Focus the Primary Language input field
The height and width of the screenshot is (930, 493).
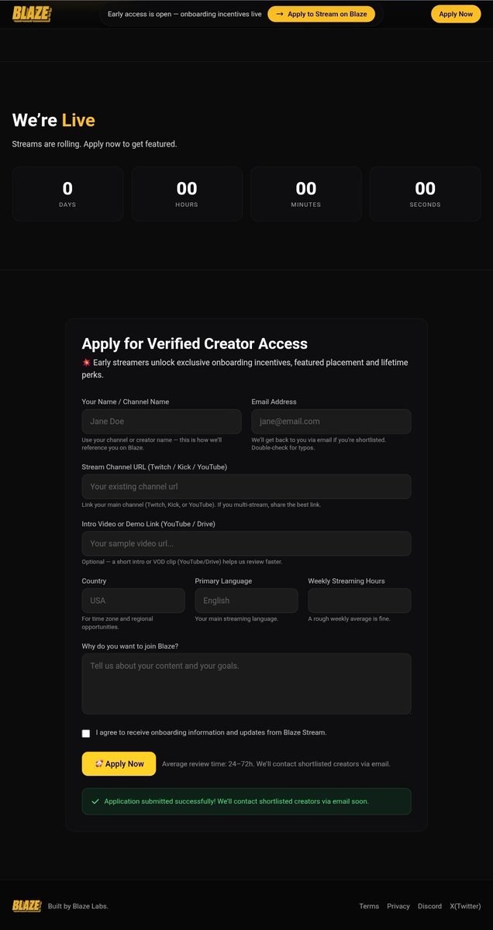[246, 601]
